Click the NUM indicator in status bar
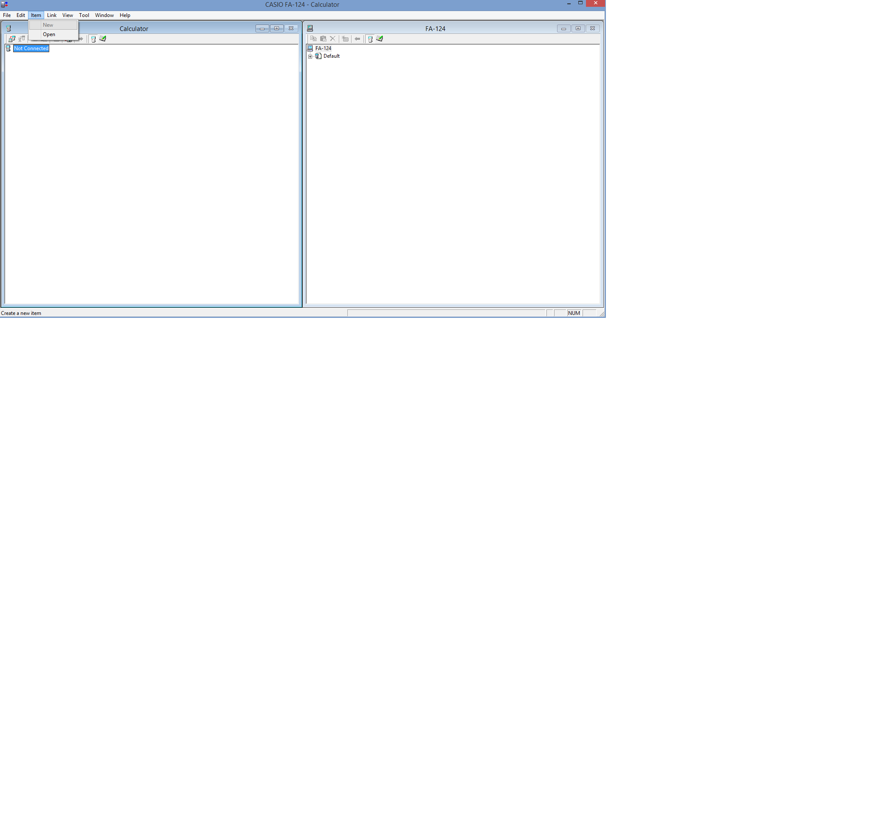Viewport: 873px width, 820px height. pyautogui.click(x=574, y=313)
